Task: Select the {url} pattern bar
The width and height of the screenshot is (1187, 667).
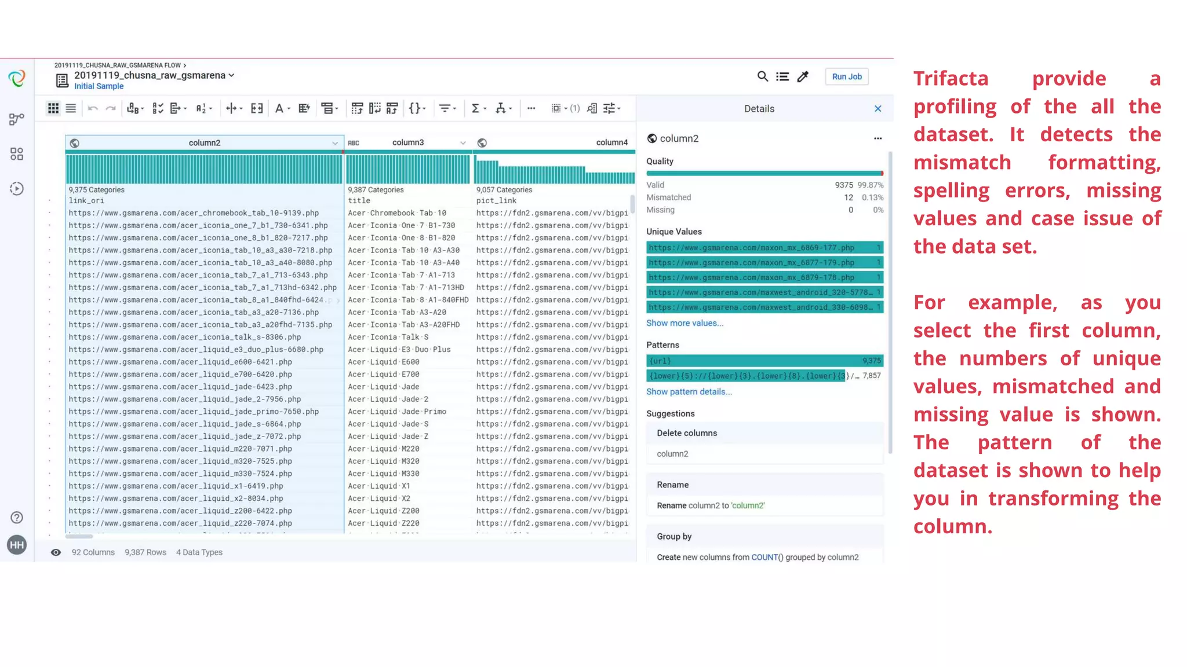Action: coord(764,361)
